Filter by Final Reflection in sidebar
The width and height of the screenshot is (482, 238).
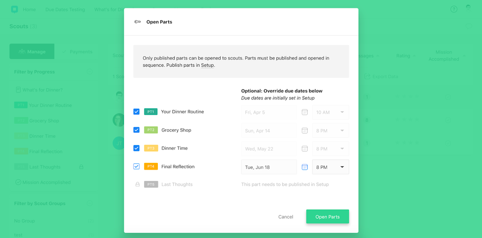click(39, 151)
